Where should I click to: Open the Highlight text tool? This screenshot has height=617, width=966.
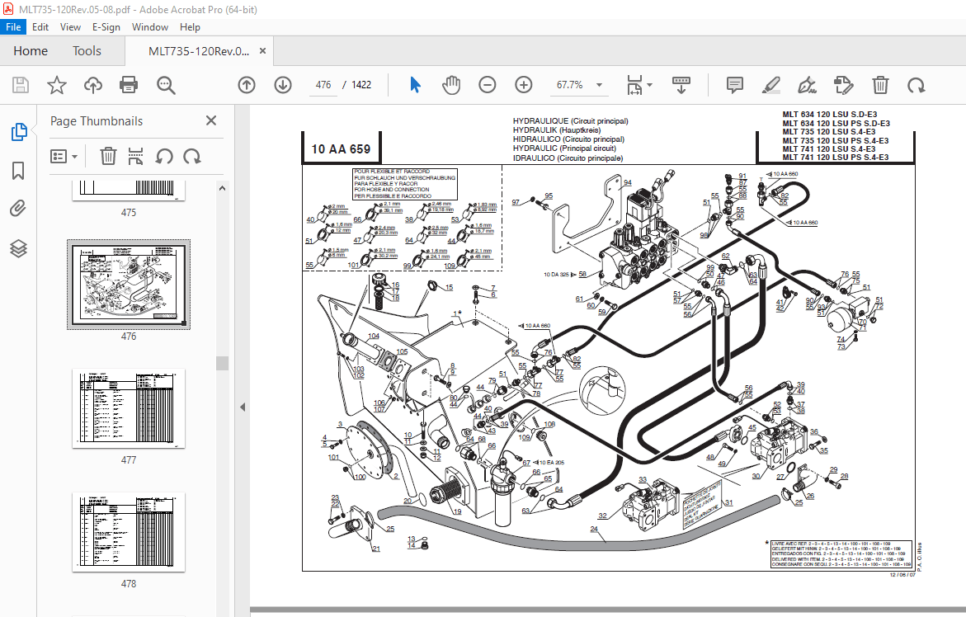pyautogui.click(x=770, y=84)
